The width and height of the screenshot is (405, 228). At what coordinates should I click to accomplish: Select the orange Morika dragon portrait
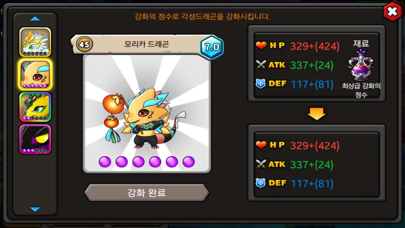35,75
